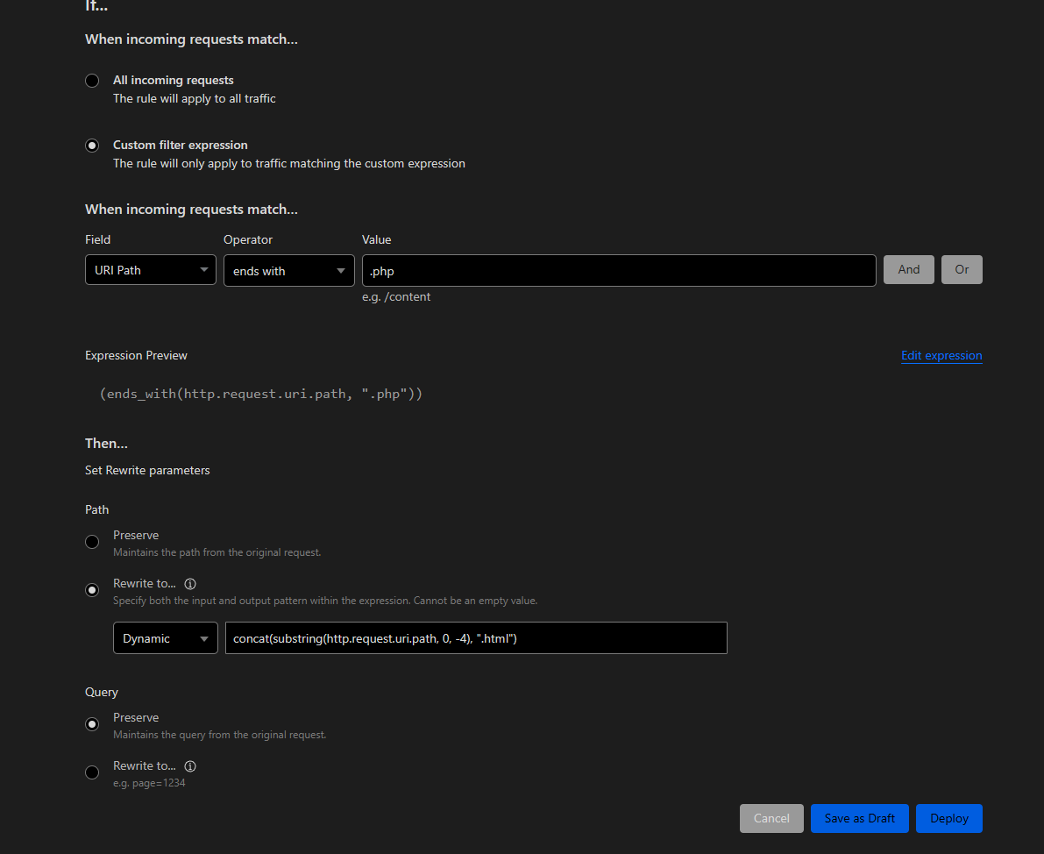Viewport: 1044px width, 854px height.
Task: Add another condition with the And button
Action: (x=908, y=269)
